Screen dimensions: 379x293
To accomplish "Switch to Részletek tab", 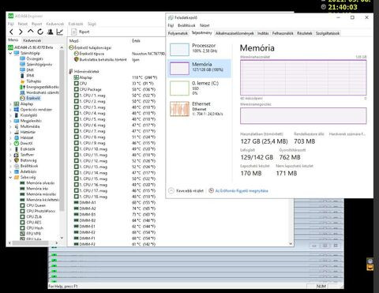I will [x=305, y=33].
